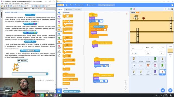
Task: Zoom in the script workspace
Action: coord(126,82)
